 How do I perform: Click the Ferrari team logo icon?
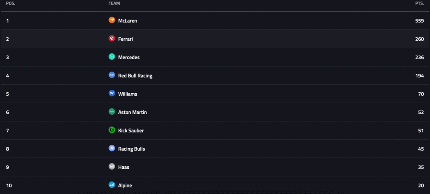[112, 39]
